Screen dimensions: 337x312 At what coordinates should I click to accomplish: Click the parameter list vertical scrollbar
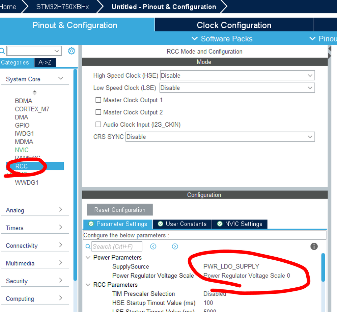pyautogui.click(x=323, y=267)
